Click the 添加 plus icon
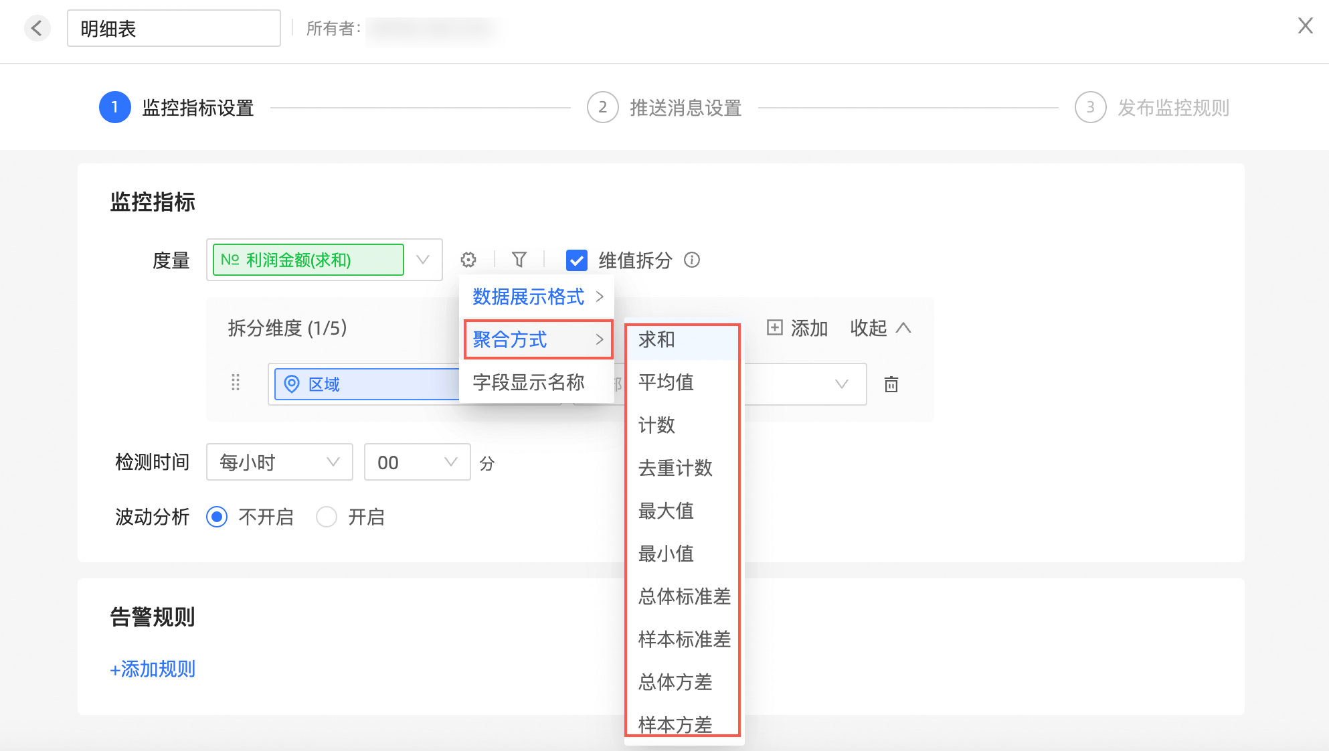1329x751 pixels. (774, 327)
